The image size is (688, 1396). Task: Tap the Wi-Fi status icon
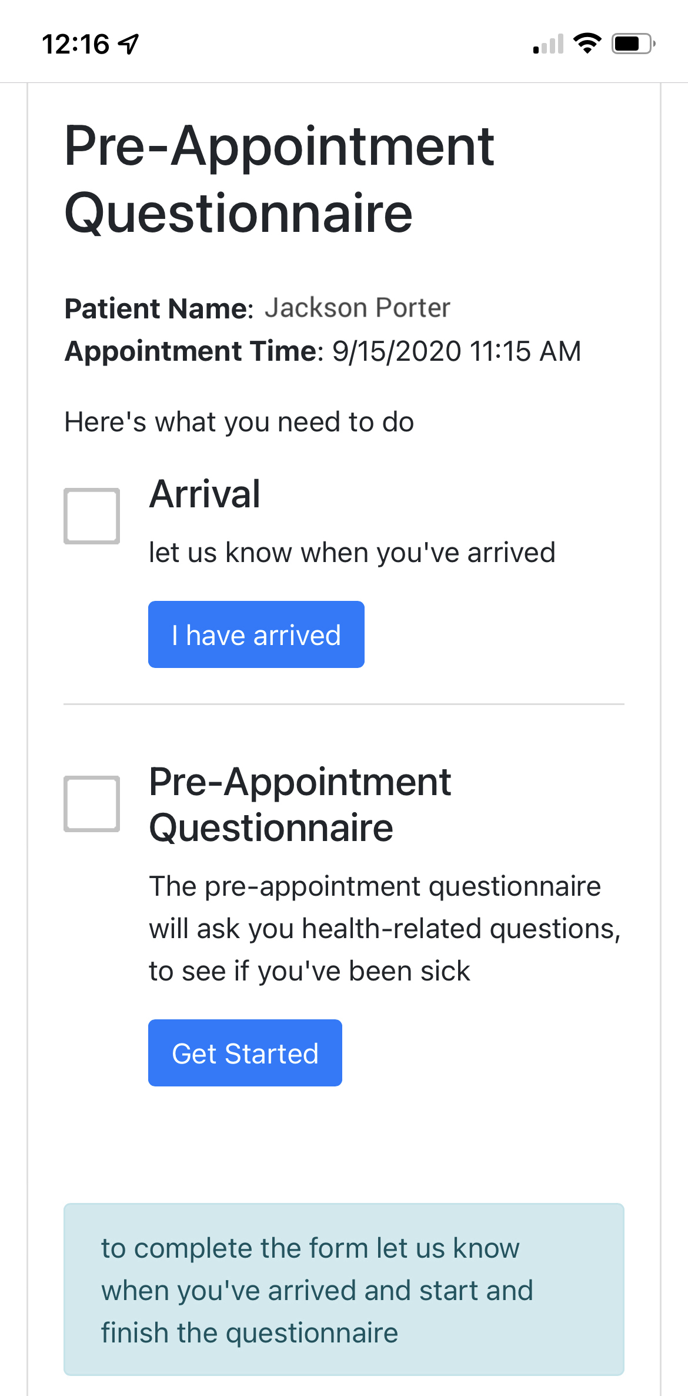click(587, 44)
